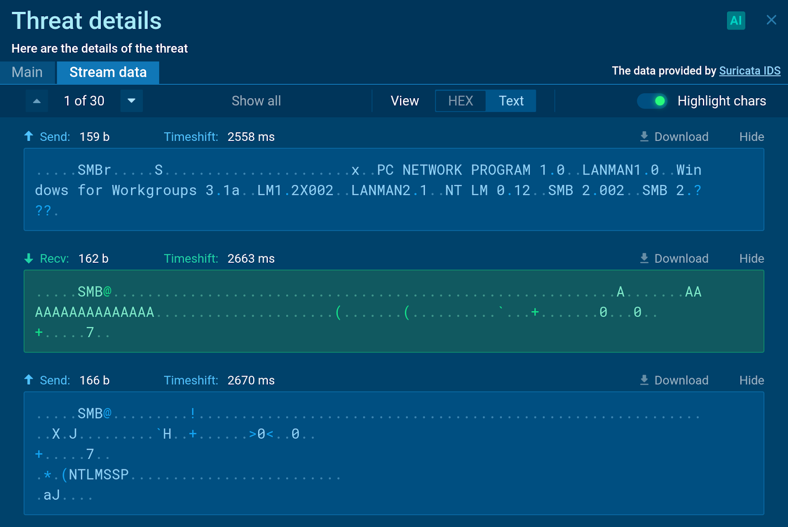Switch view to Text mode
This screenshot has width=788, height=527.
pos(511,101)
